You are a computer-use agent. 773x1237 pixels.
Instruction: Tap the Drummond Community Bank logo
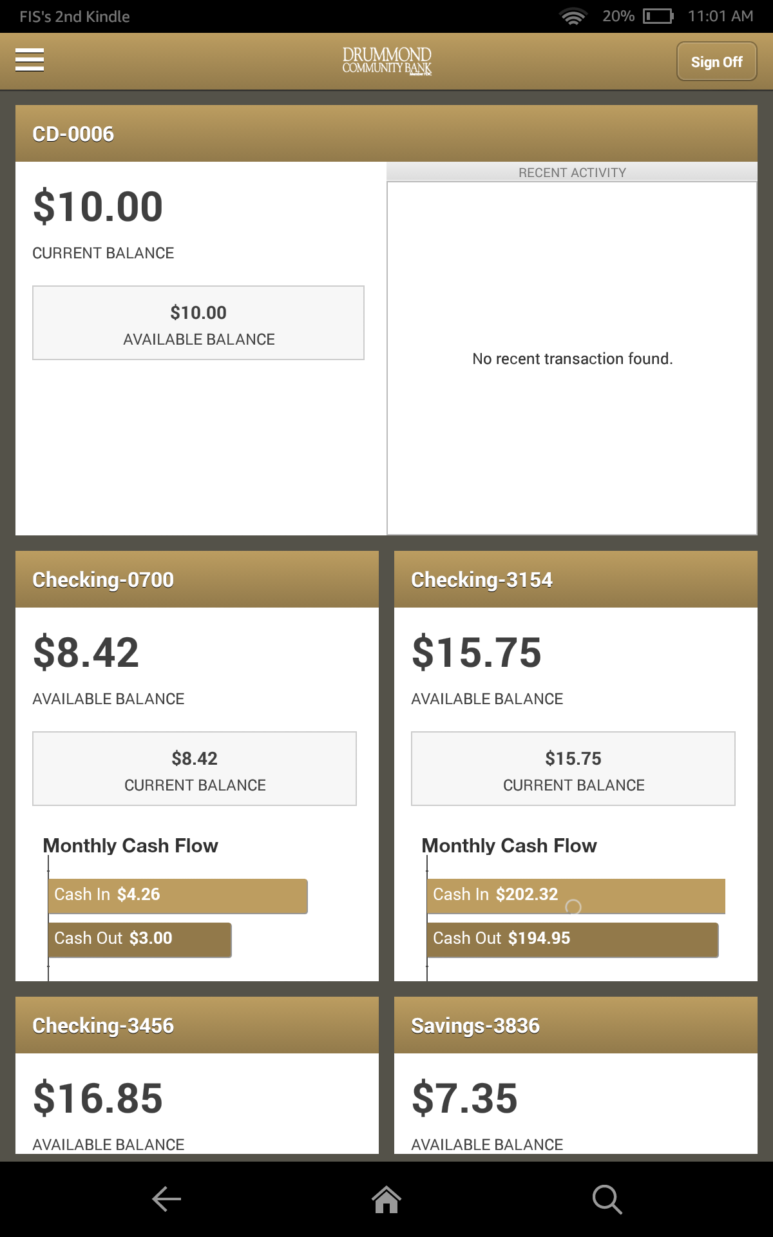(386, 60)
